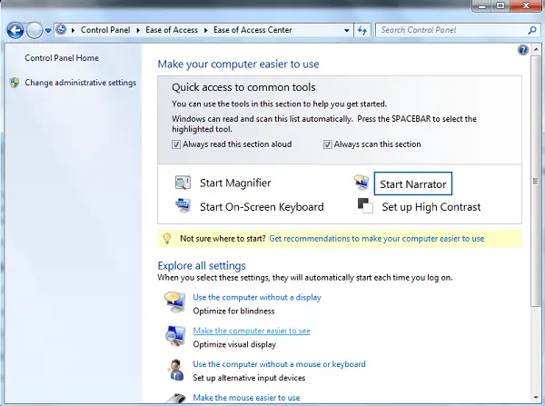
Task: Click the search magnifier icon
Action: pos(532,30)
